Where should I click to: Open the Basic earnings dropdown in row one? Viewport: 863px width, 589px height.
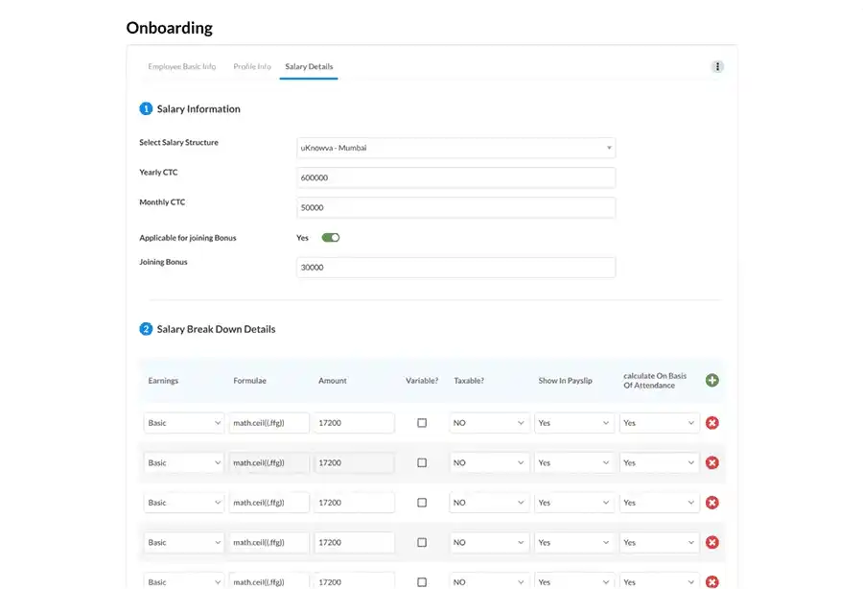[x=183, y=422]
